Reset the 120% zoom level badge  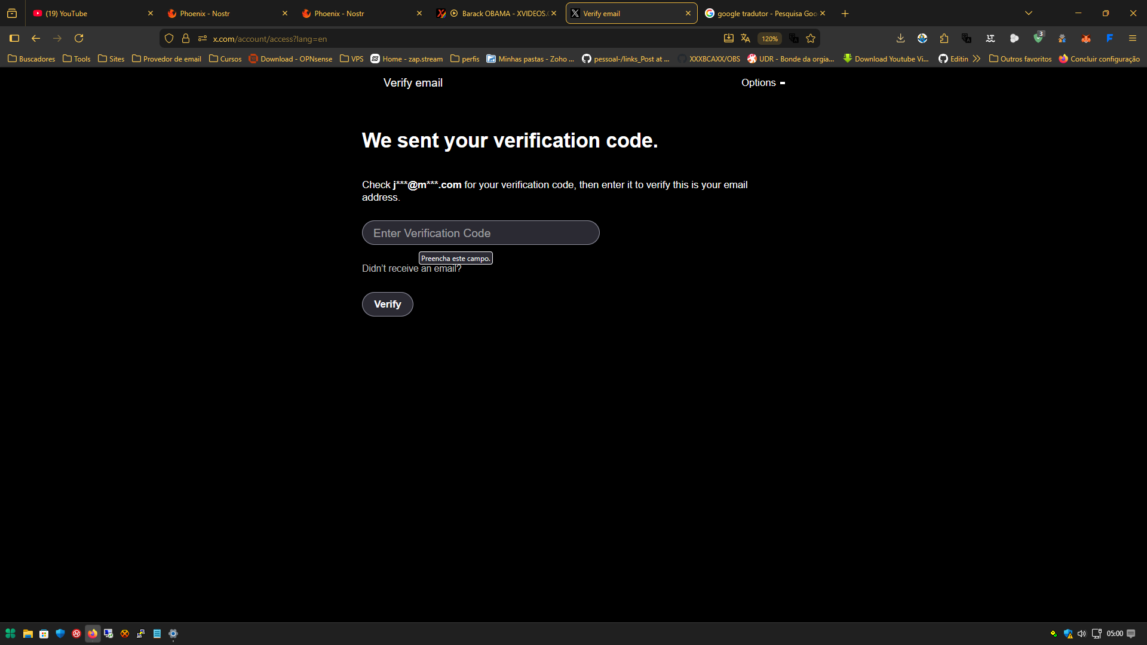769,39
